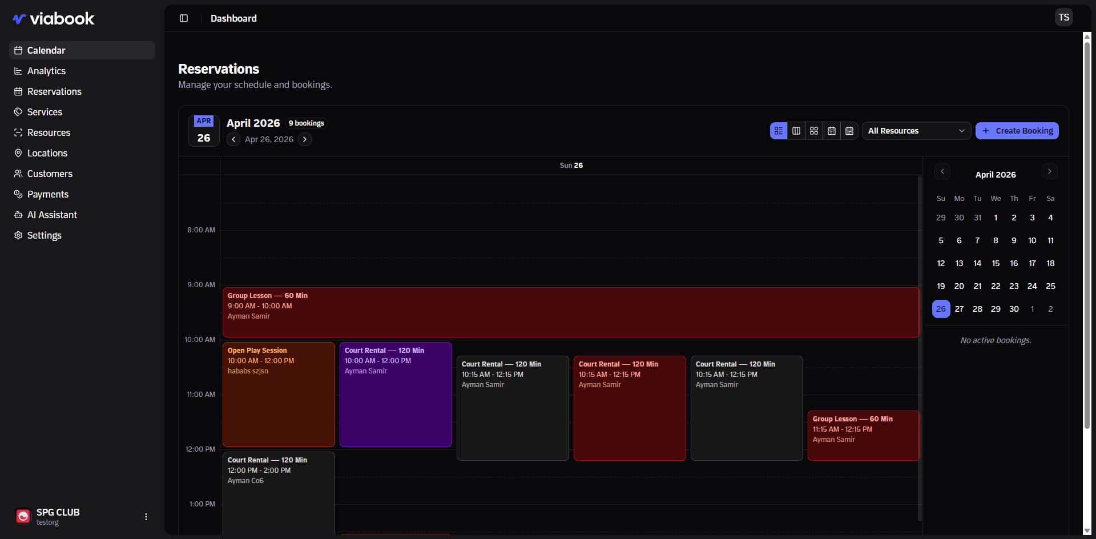This screenshot has width=1096, height=539.
Task: Open Settings in sidebar
Action: pyautogui.click(x=82, y=235)
